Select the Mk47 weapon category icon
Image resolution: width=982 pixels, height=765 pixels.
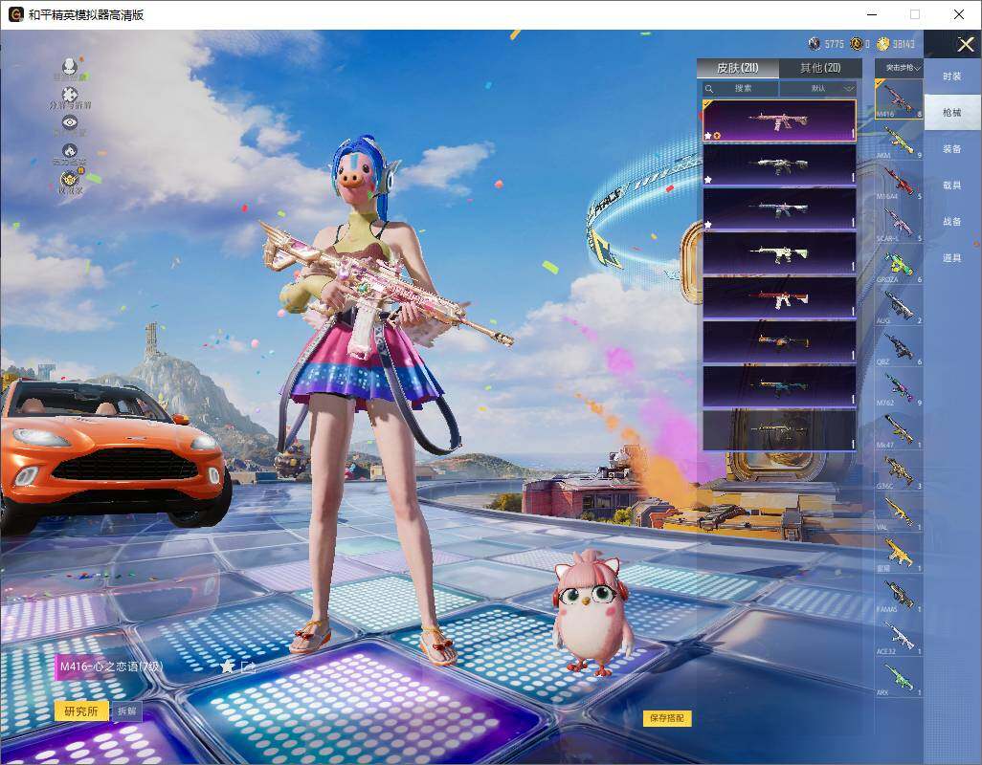point(899,428)
